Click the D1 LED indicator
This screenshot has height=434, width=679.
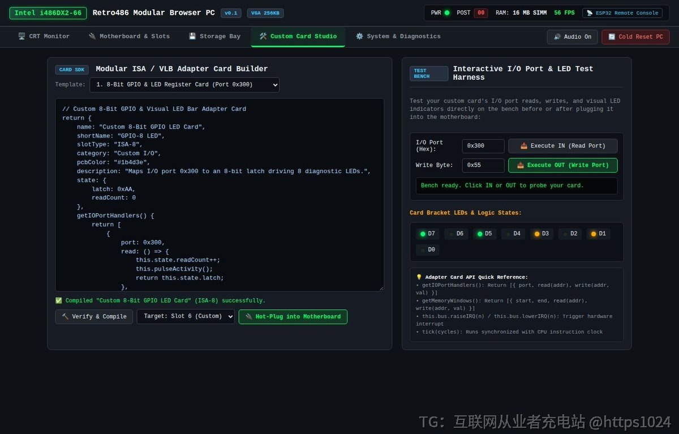599,234
